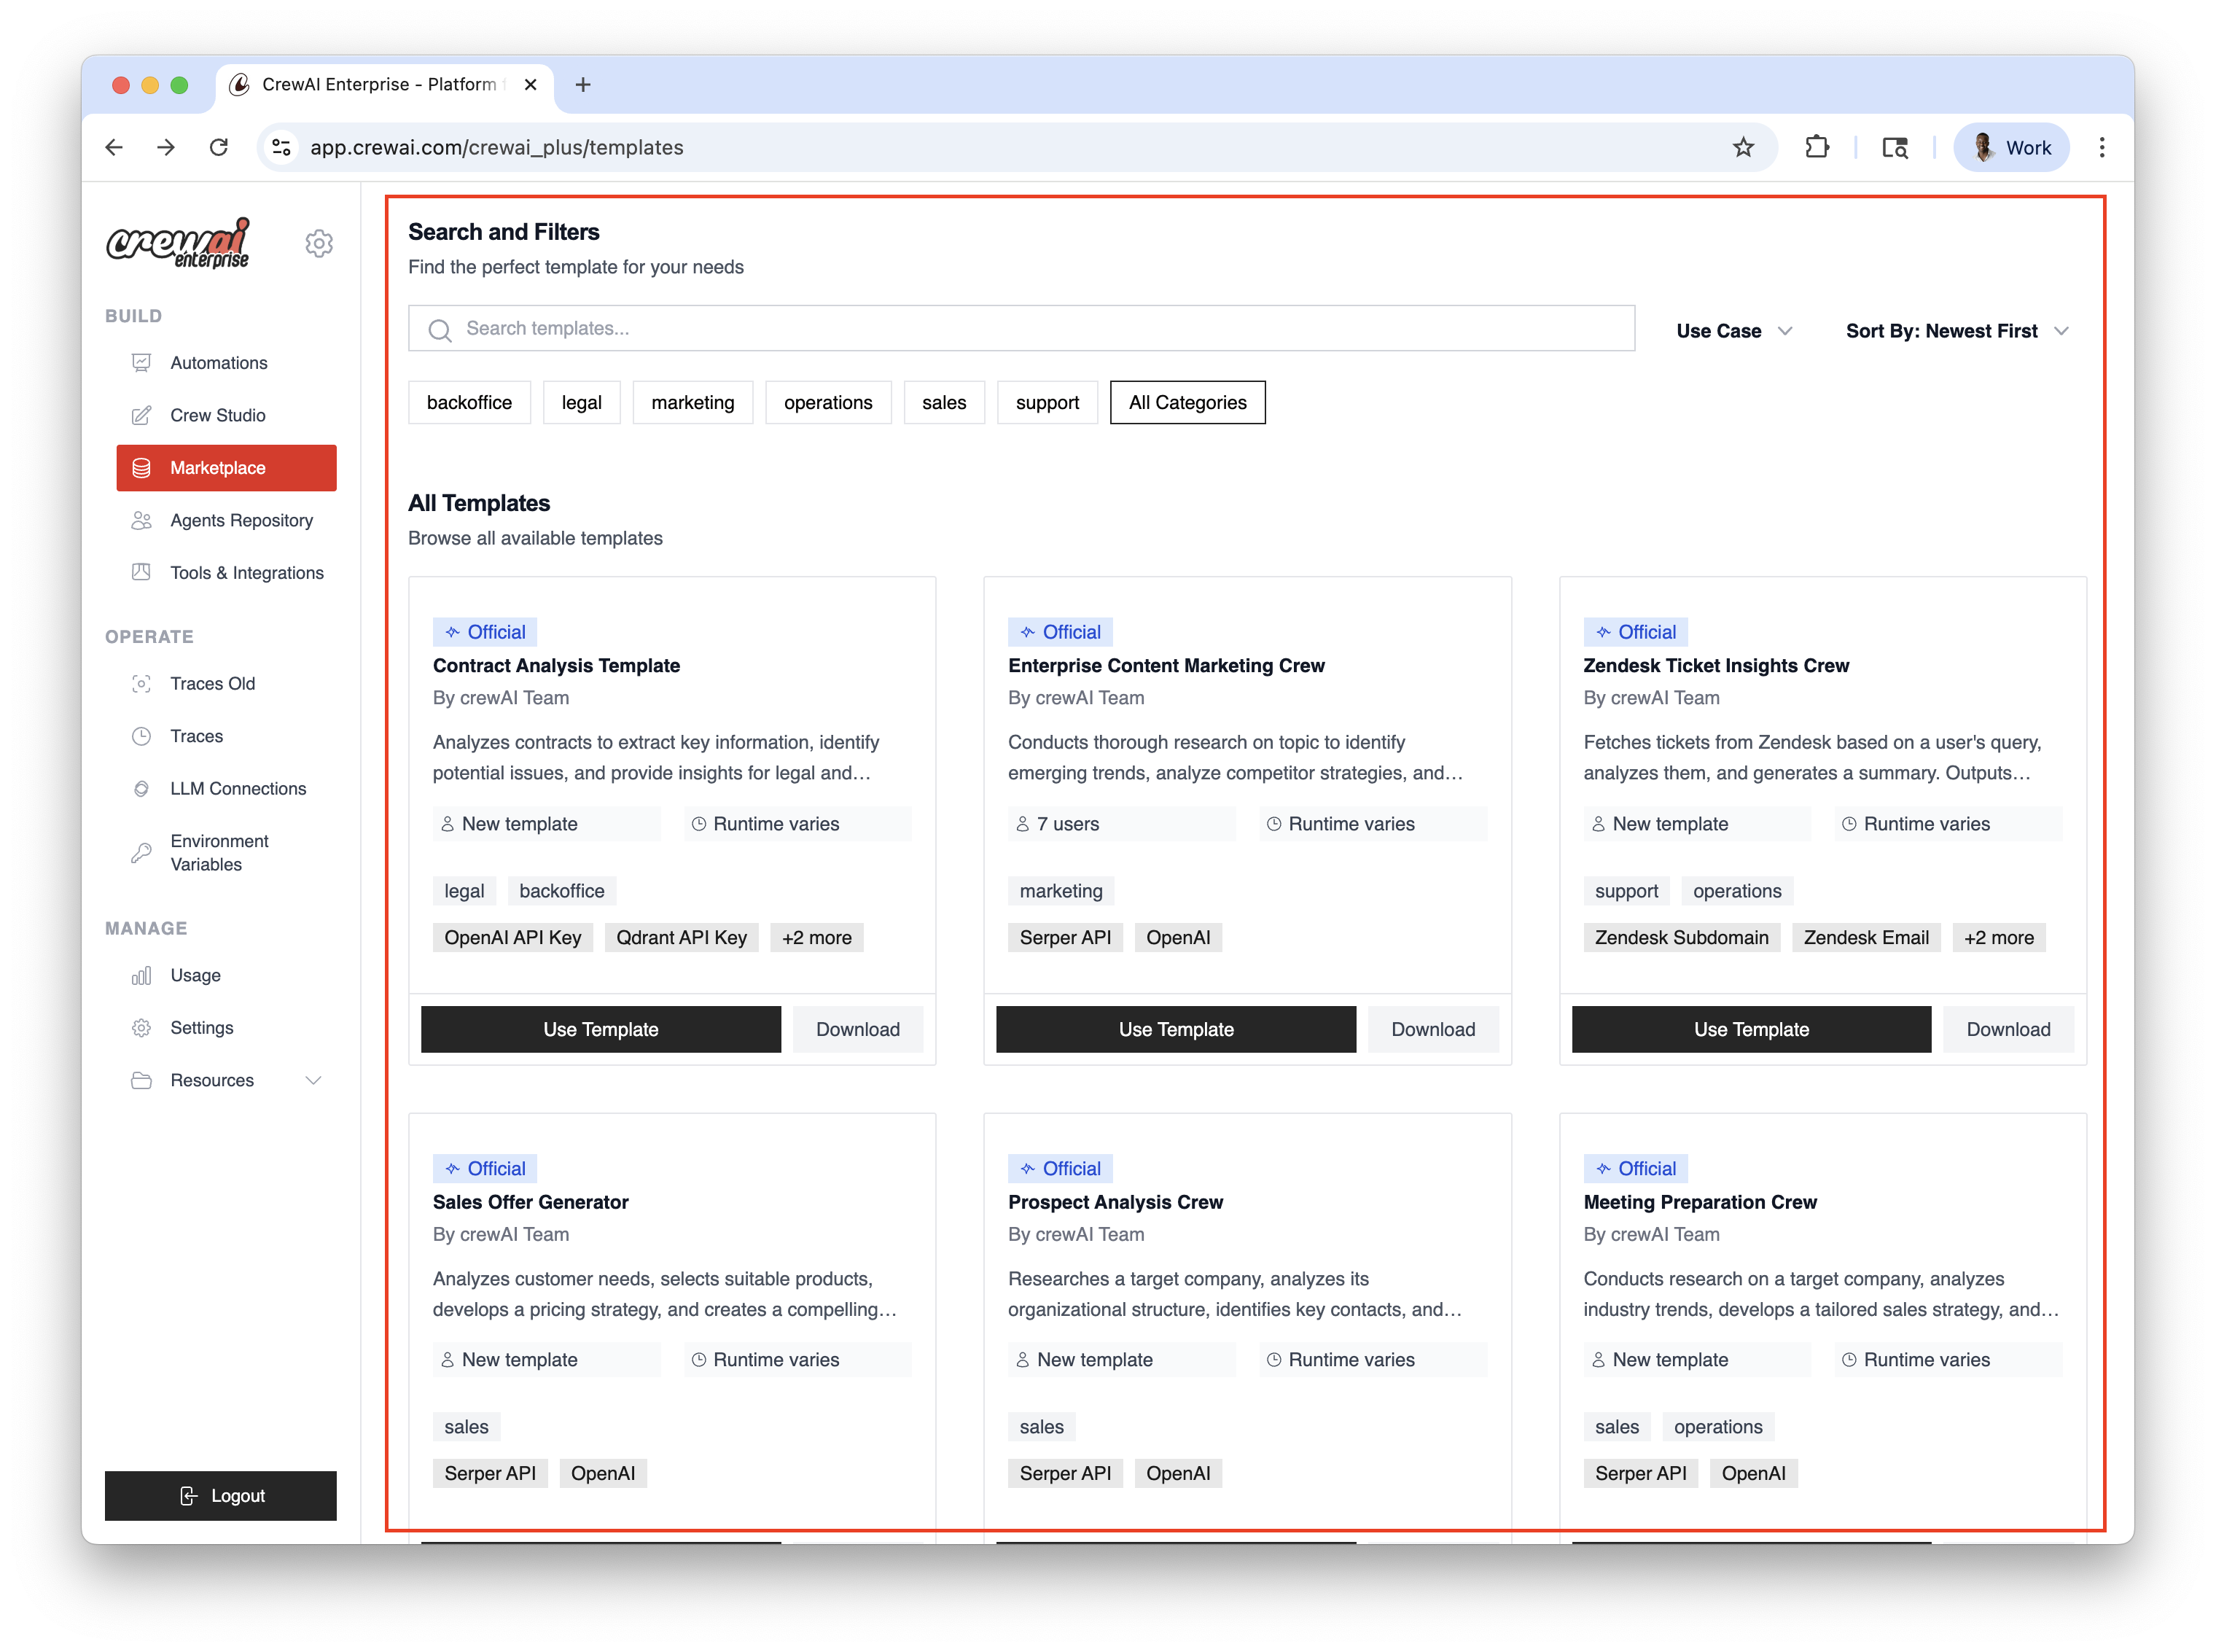Open Agents Repository
Viewport: 2216px width, 1652px height.
click(241, 520)
